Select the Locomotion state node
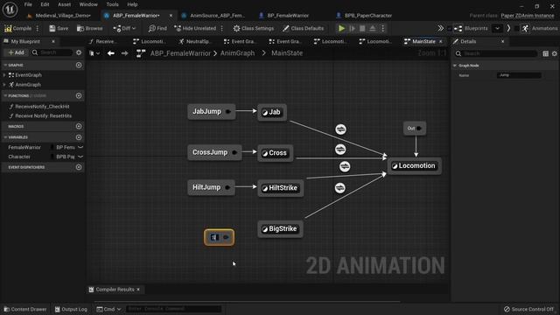560x315 pixels. (414, 165)
